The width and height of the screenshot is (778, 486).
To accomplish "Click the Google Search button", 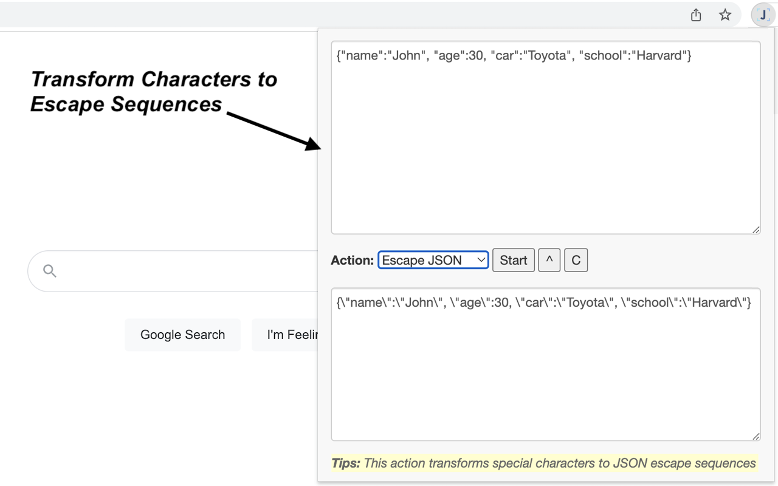I will click(182, 334).
